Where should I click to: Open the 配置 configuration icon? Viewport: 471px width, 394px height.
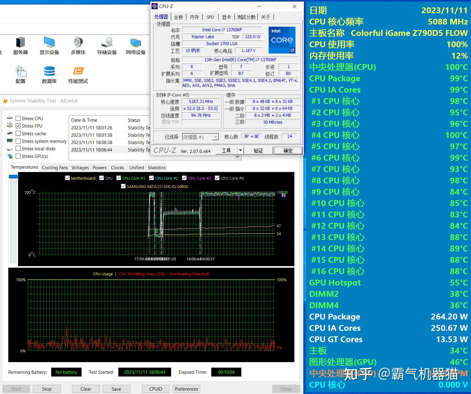tap(21, 75)
